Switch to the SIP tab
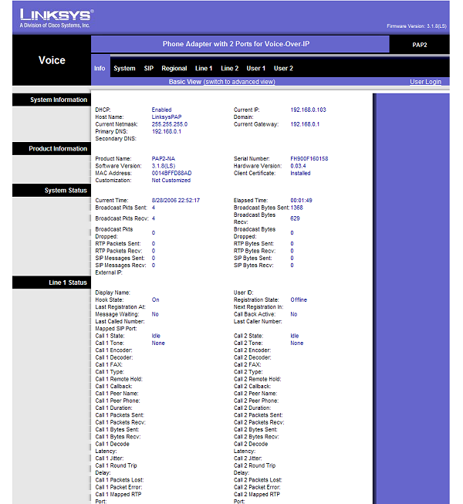This screenshot has height=504, width=463. (149, 69)
